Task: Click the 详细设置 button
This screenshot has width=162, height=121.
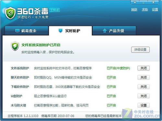Action: (140, 50)
